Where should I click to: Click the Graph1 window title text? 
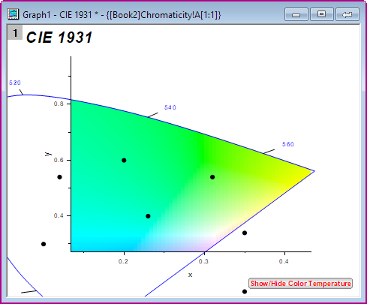pyautogui.click(x=122, y=15)
